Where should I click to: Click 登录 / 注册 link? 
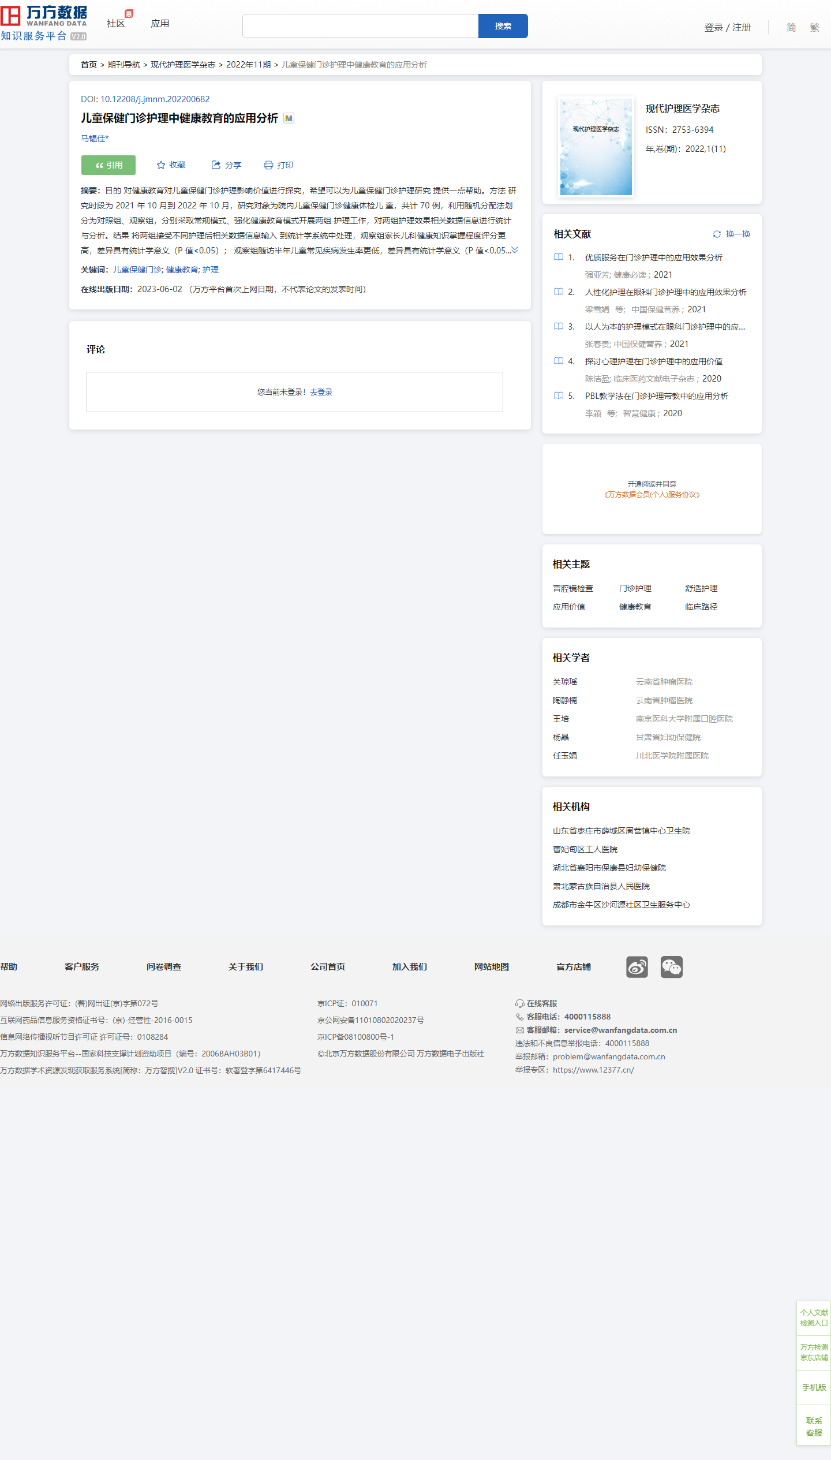728,27
